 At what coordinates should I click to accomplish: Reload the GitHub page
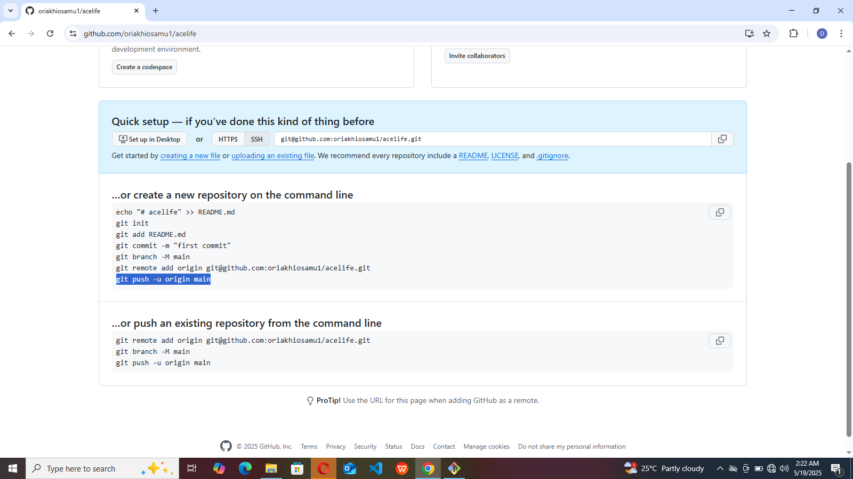tap(50, 34)
